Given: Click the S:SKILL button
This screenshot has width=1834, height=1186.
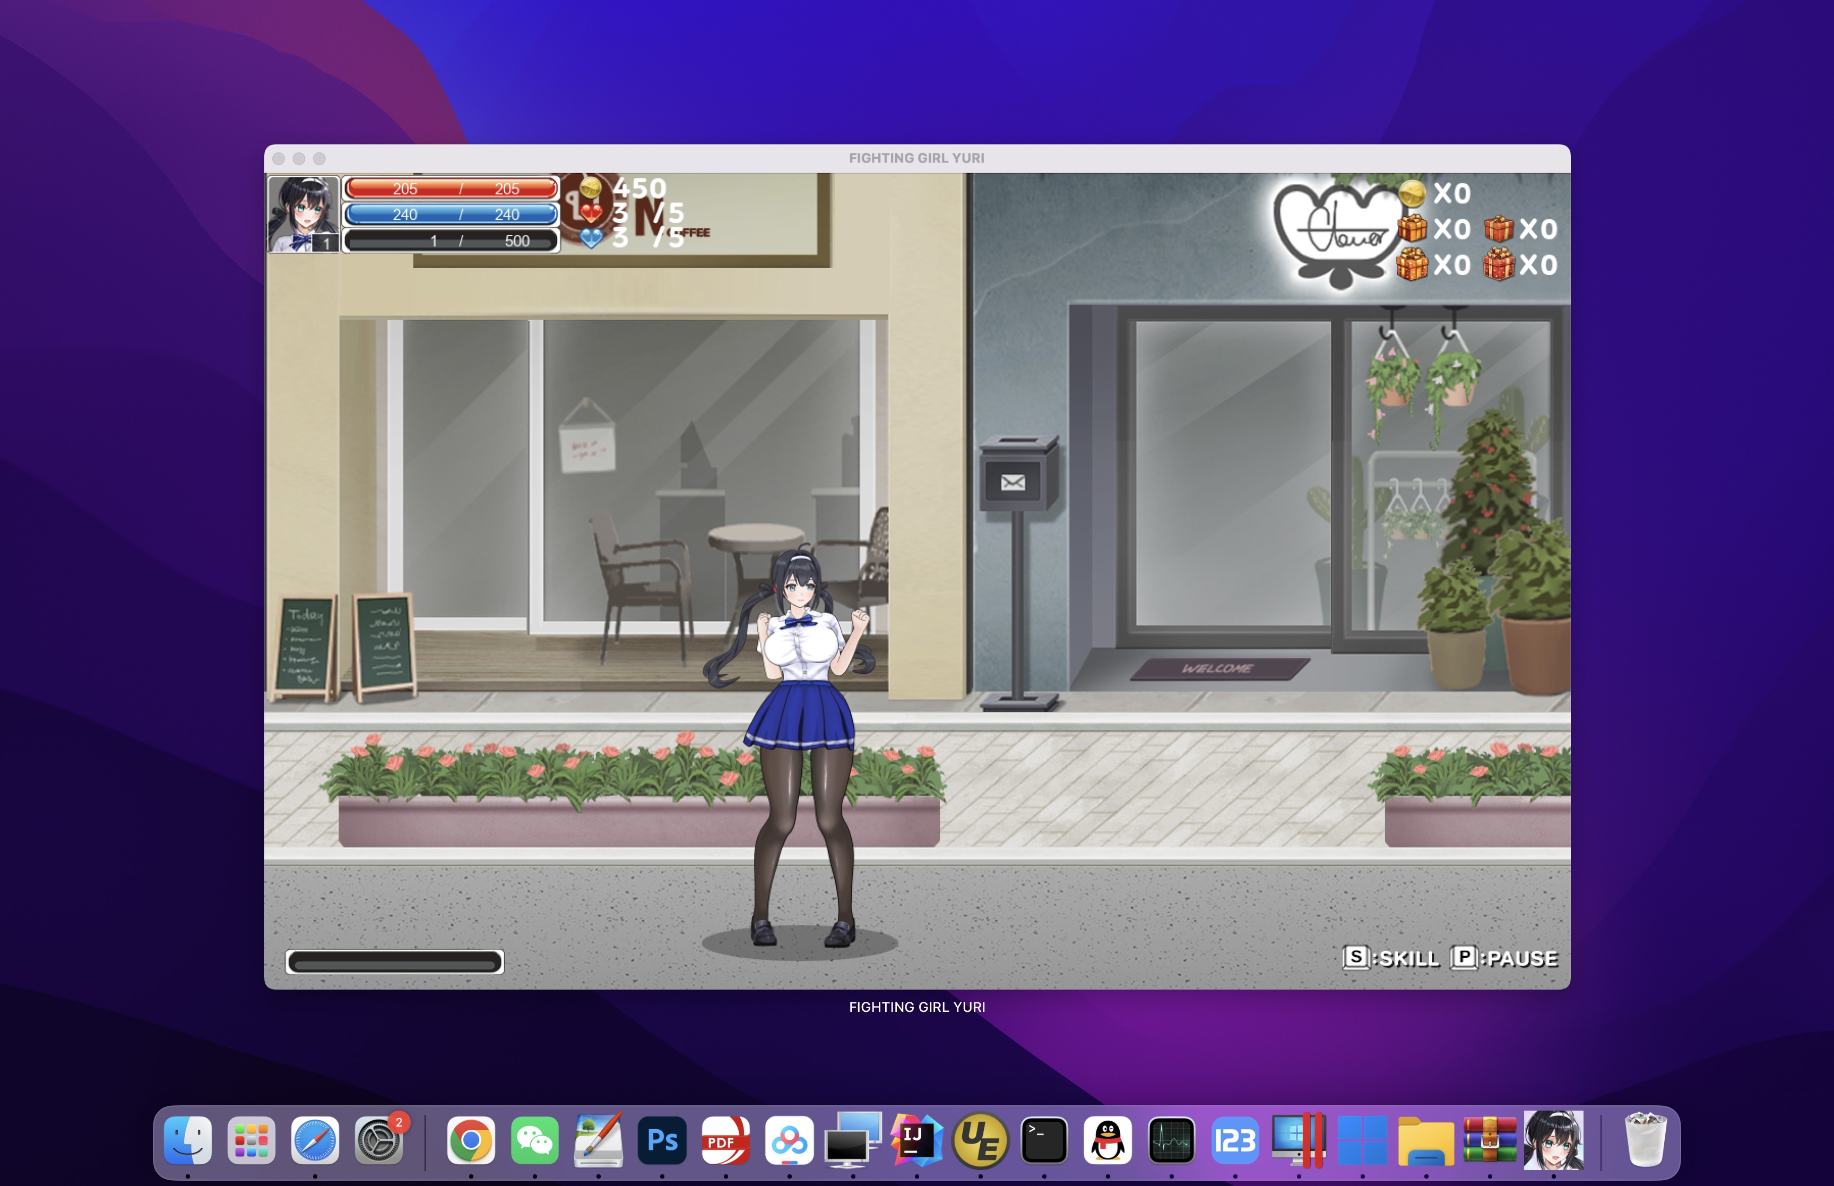Looking at the screenshot, I should click(1391, 958).
